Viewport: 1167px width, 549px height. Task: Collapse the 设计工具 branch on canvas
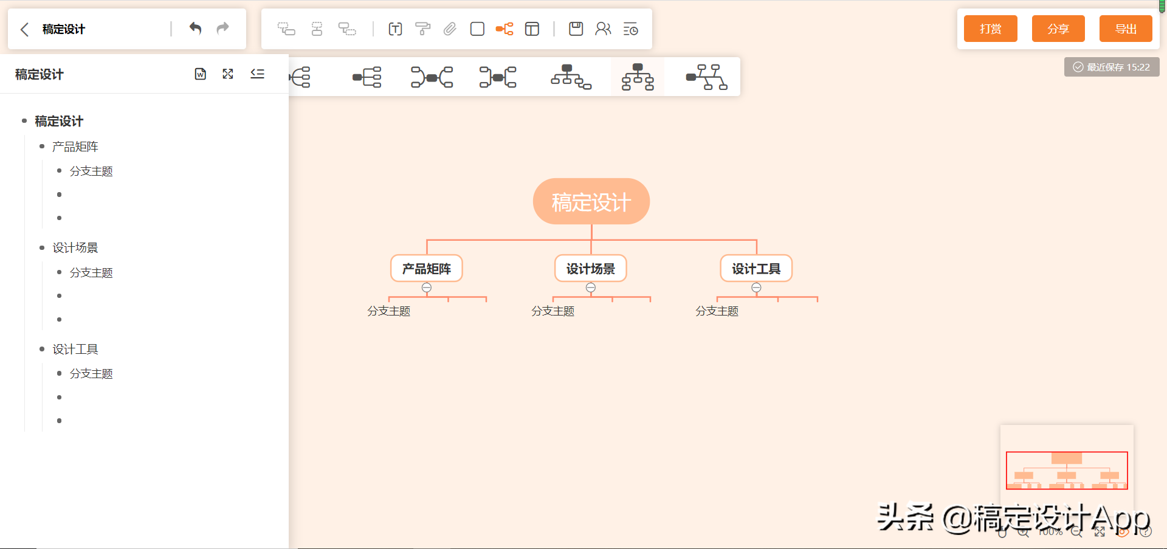(x=756, y=288)
